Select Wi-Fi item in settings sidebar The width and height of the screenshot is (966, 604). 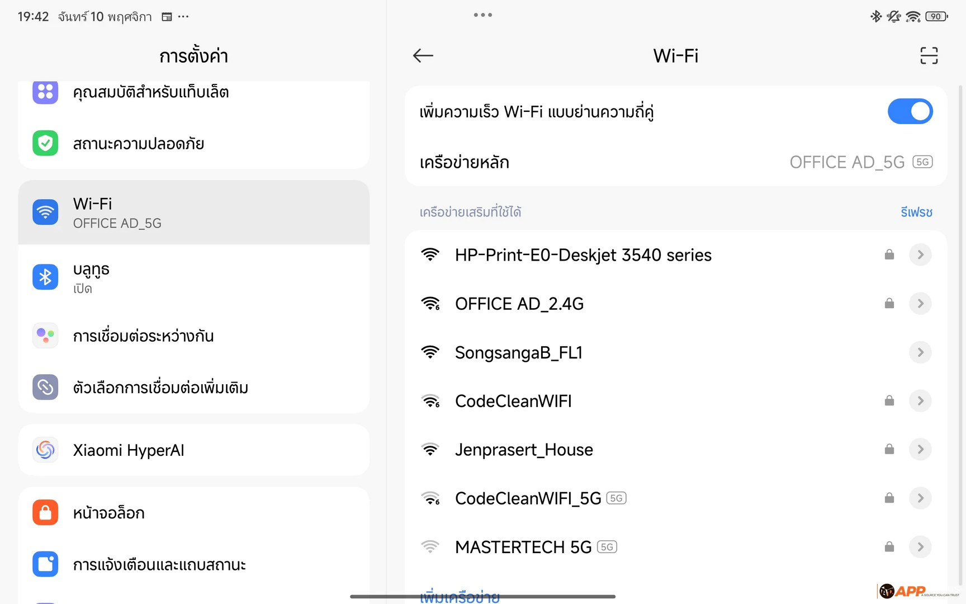click(193, 213)
